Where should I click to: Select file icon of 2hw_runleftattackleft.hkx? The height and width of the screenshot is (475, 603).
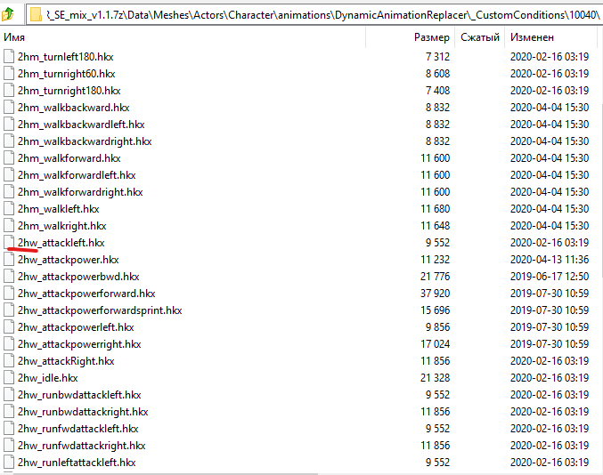pos(9,462)
